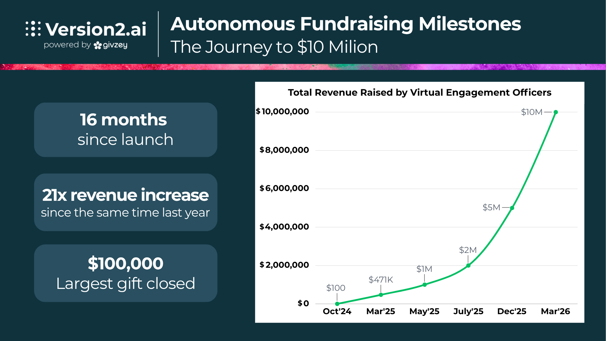This screenshot has height=341, width=606.
Task: Click the "16 months since launch" card
Action: (x=126, y=130)
